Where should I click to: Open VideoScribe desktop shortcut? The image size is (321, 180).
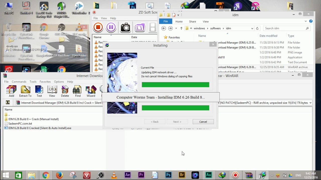(x=79, y=8)
